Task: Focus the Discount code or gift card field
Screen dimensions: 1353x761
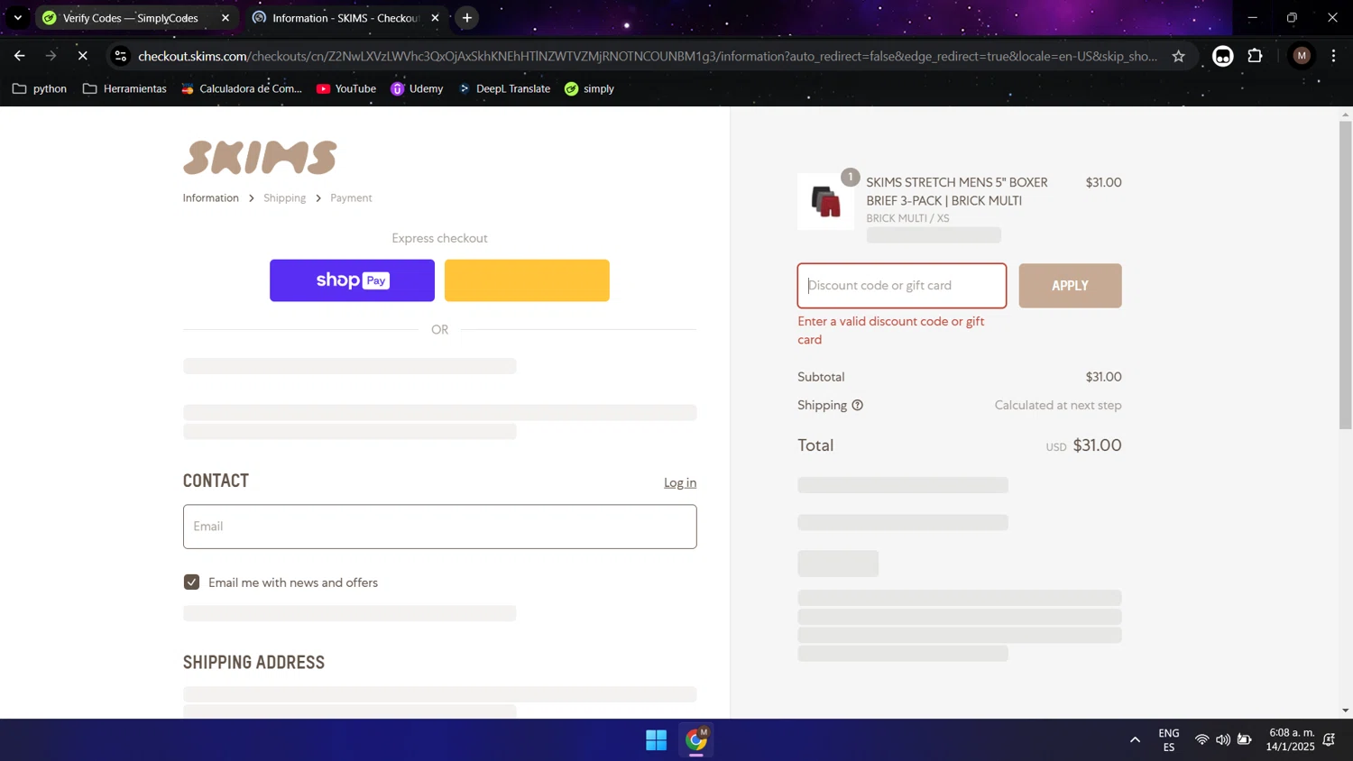Action: 902,286
